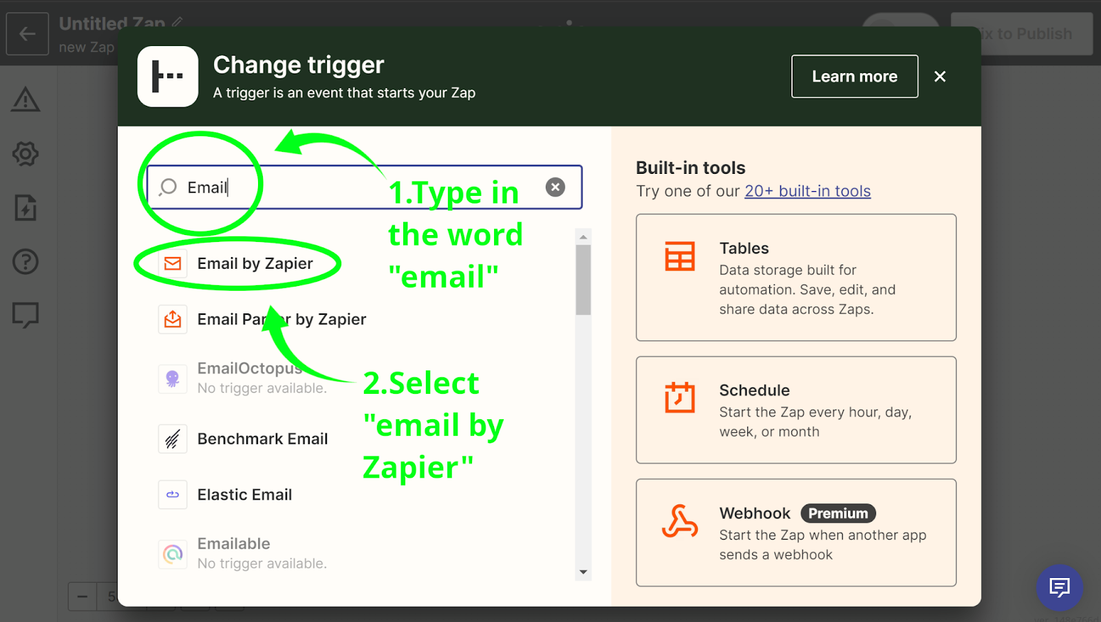1101x622 pixels.
Task: Click the Tables grid icon
Action: (680, 256)
